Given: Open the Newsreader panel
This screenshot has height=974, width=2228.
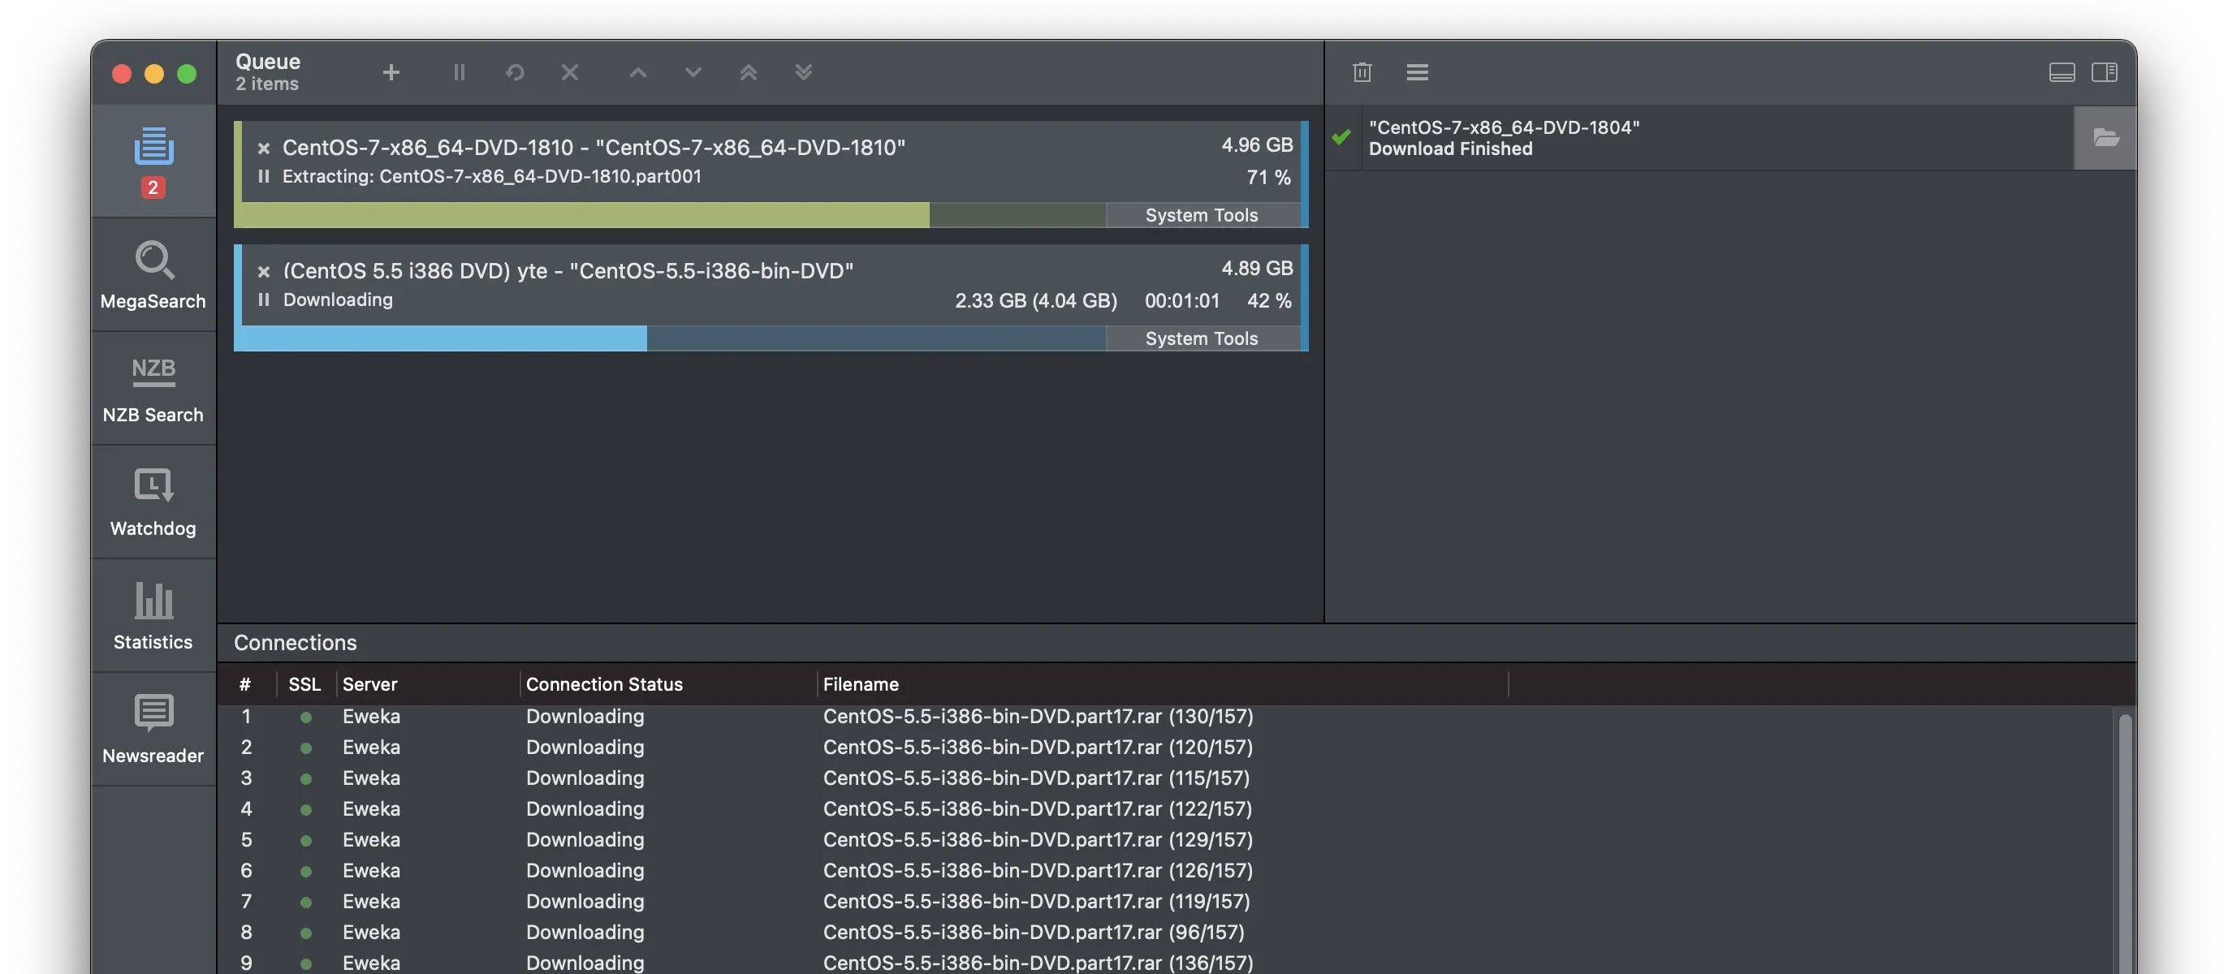Looking at the screenshot, I should (x=153, y=729).
